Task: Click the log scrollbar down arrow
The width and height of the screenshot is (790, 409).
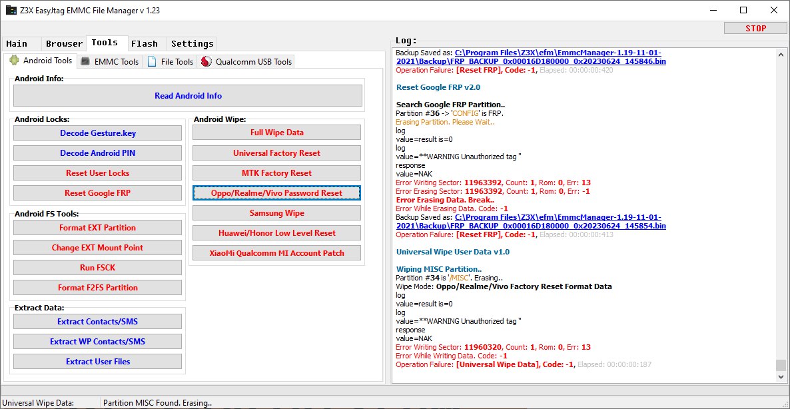Action: tap(781, 376)
